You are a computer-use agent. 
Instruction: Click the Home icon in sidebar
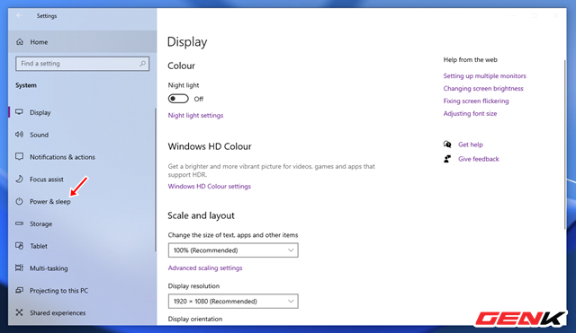click(x=20, y=42)
